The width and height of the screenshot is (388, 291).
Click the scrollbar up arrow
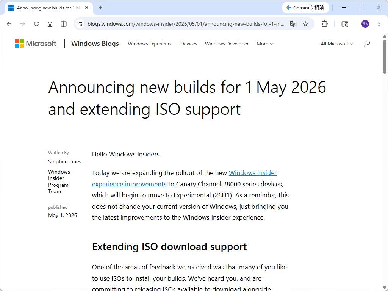pyautogui.click(x=385, y=36)
